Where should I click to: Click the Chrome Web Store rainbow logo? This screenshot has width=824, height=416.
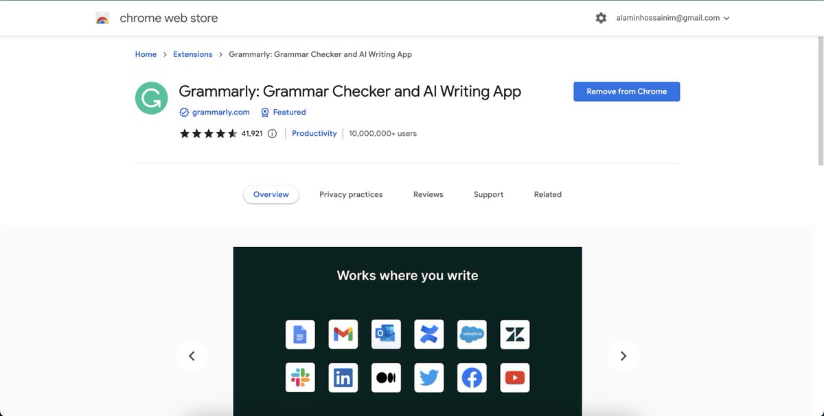[102, 19]
